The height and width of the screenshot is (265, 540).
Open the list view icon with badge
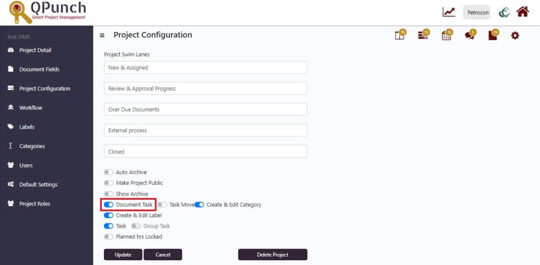424,34
